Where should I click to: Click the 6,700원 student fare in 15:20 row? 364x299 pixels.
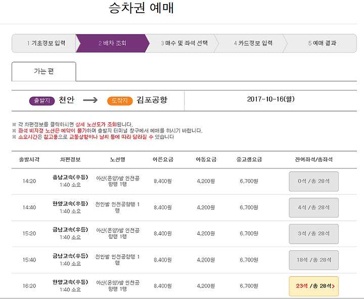pos(249,234)
